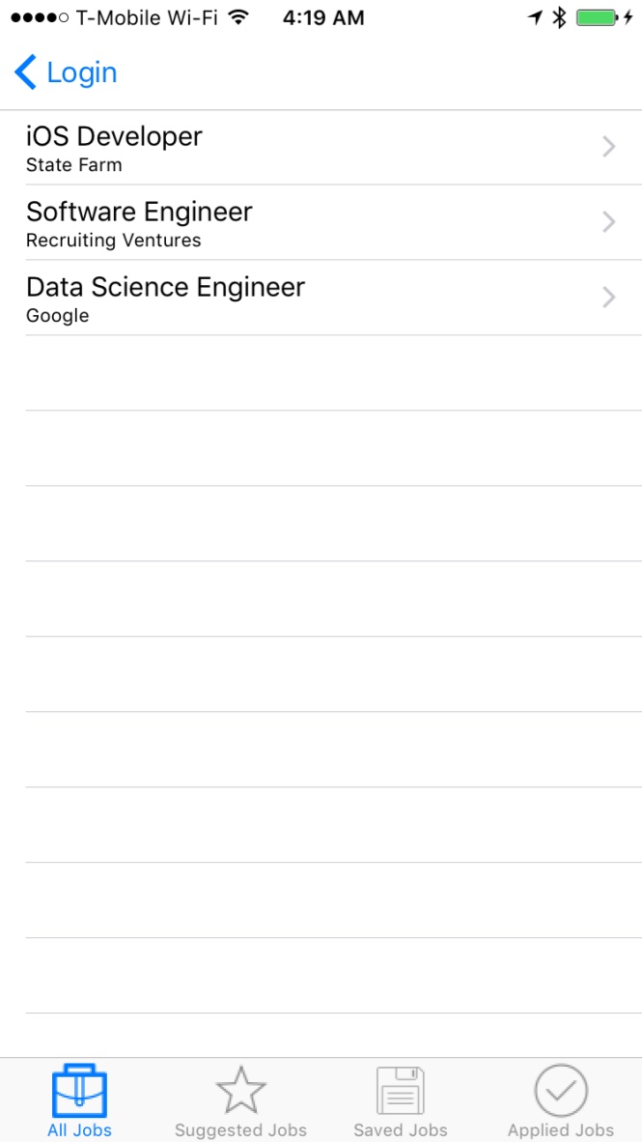Expand iOS Developer row chevron
Screen dimensions: 642x1142
[x=608, y=147]
